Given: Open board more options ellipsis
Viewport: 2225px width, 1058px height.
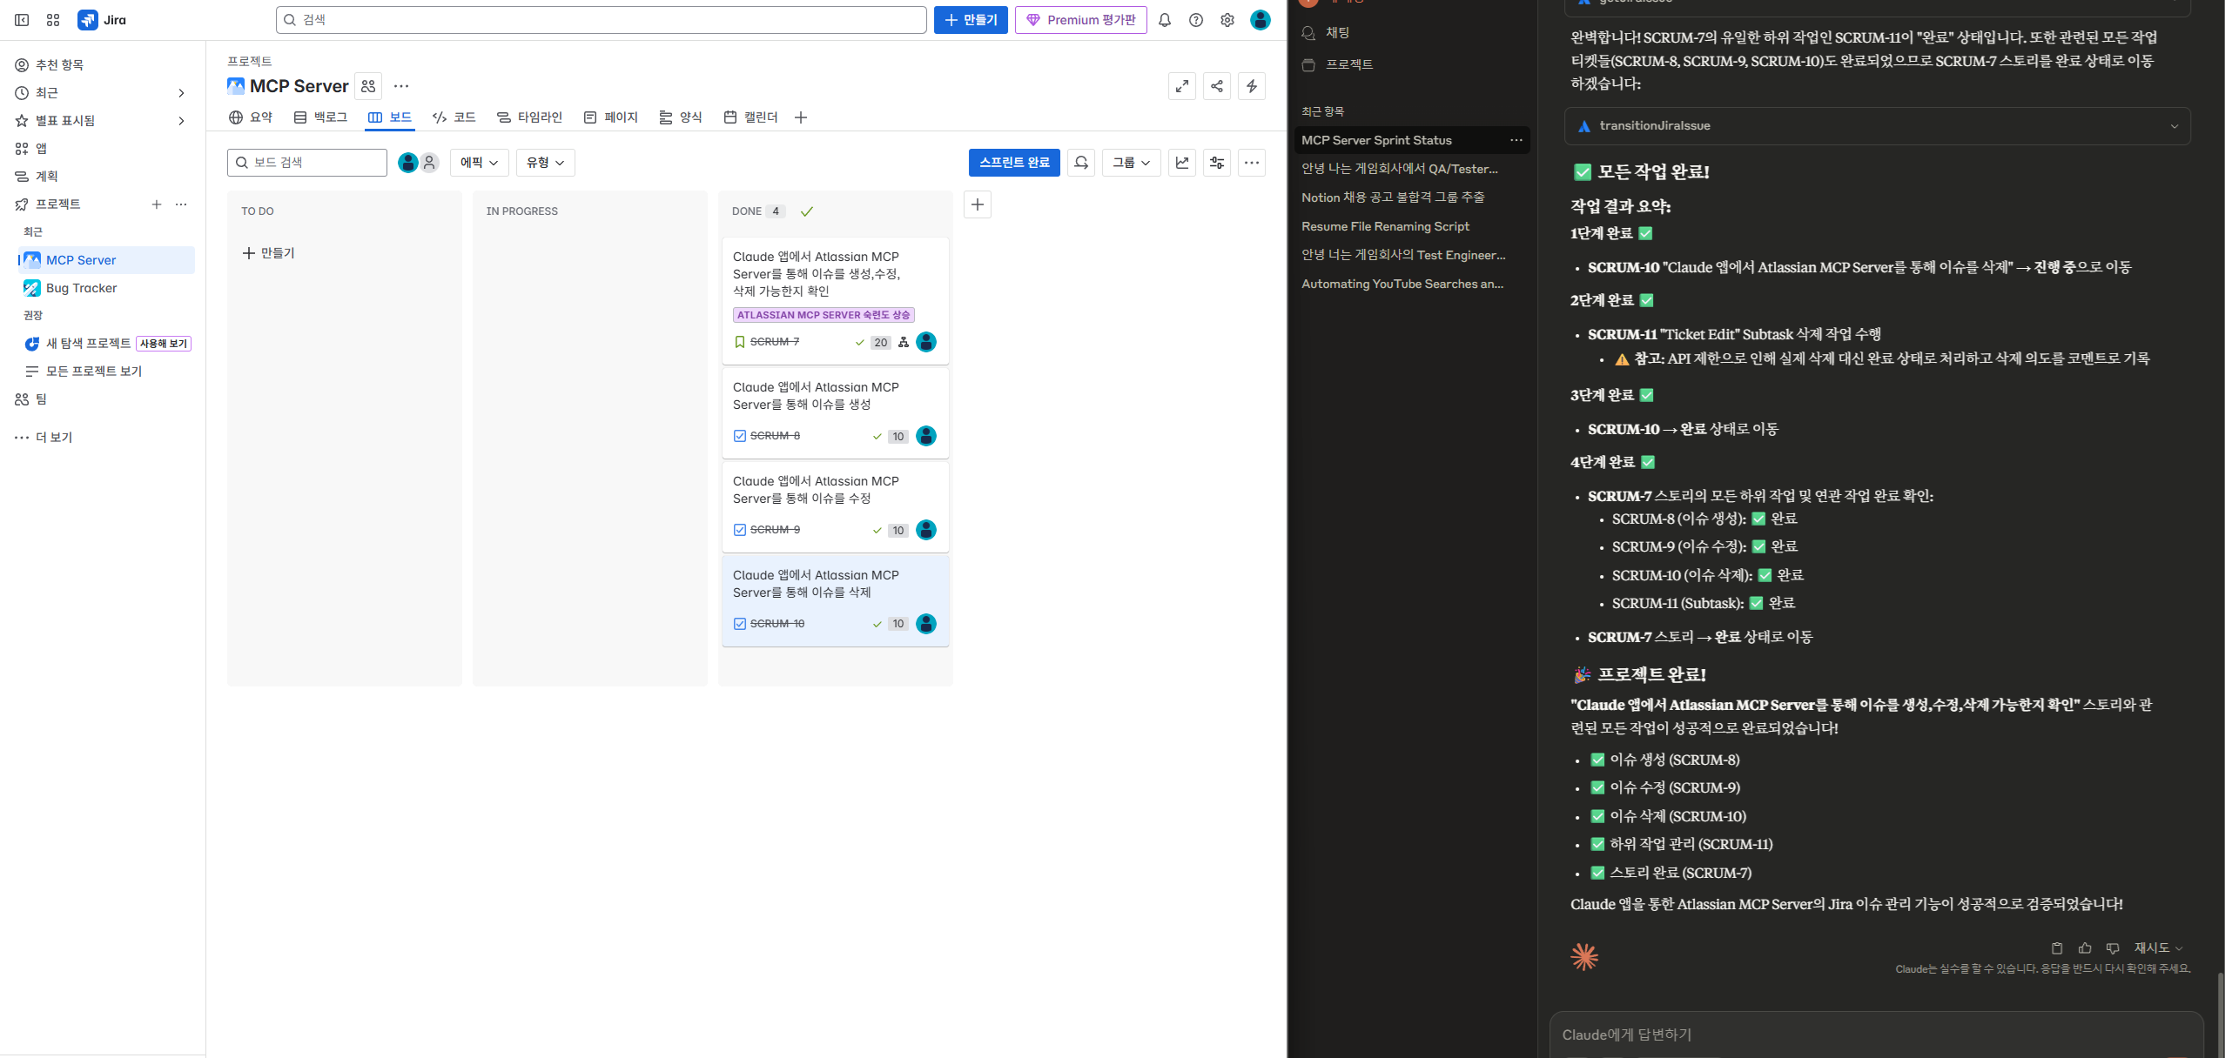Looking at the screenshot, I should [x=1252, y=163].
